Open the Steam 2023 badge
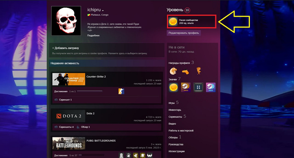Viewport: 294px width, 158px height. (186, 88)
